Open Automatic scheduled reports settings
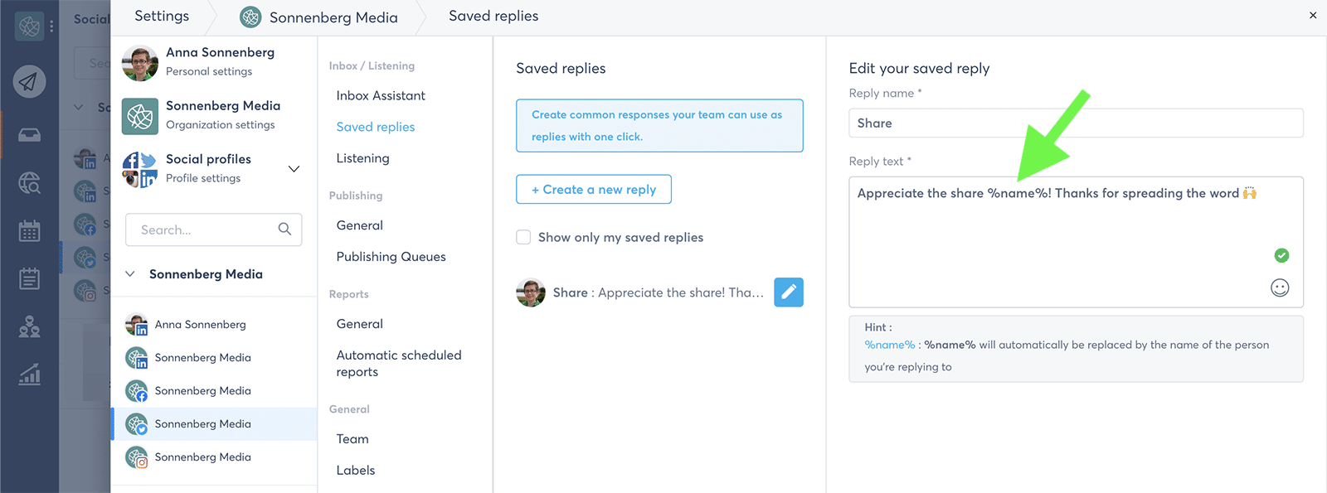 [398, 363]
